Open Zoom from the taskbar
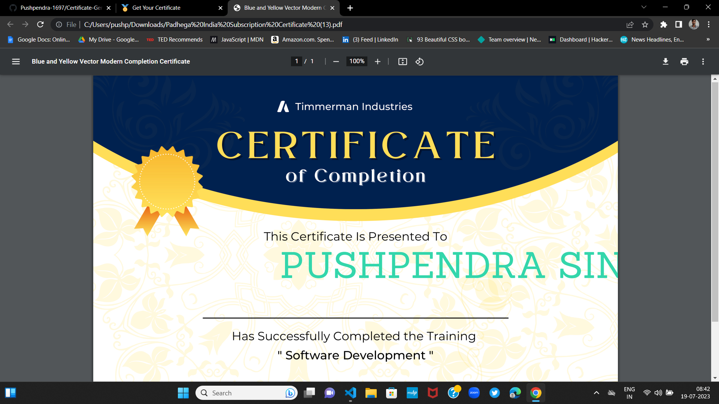 point(474,393)
